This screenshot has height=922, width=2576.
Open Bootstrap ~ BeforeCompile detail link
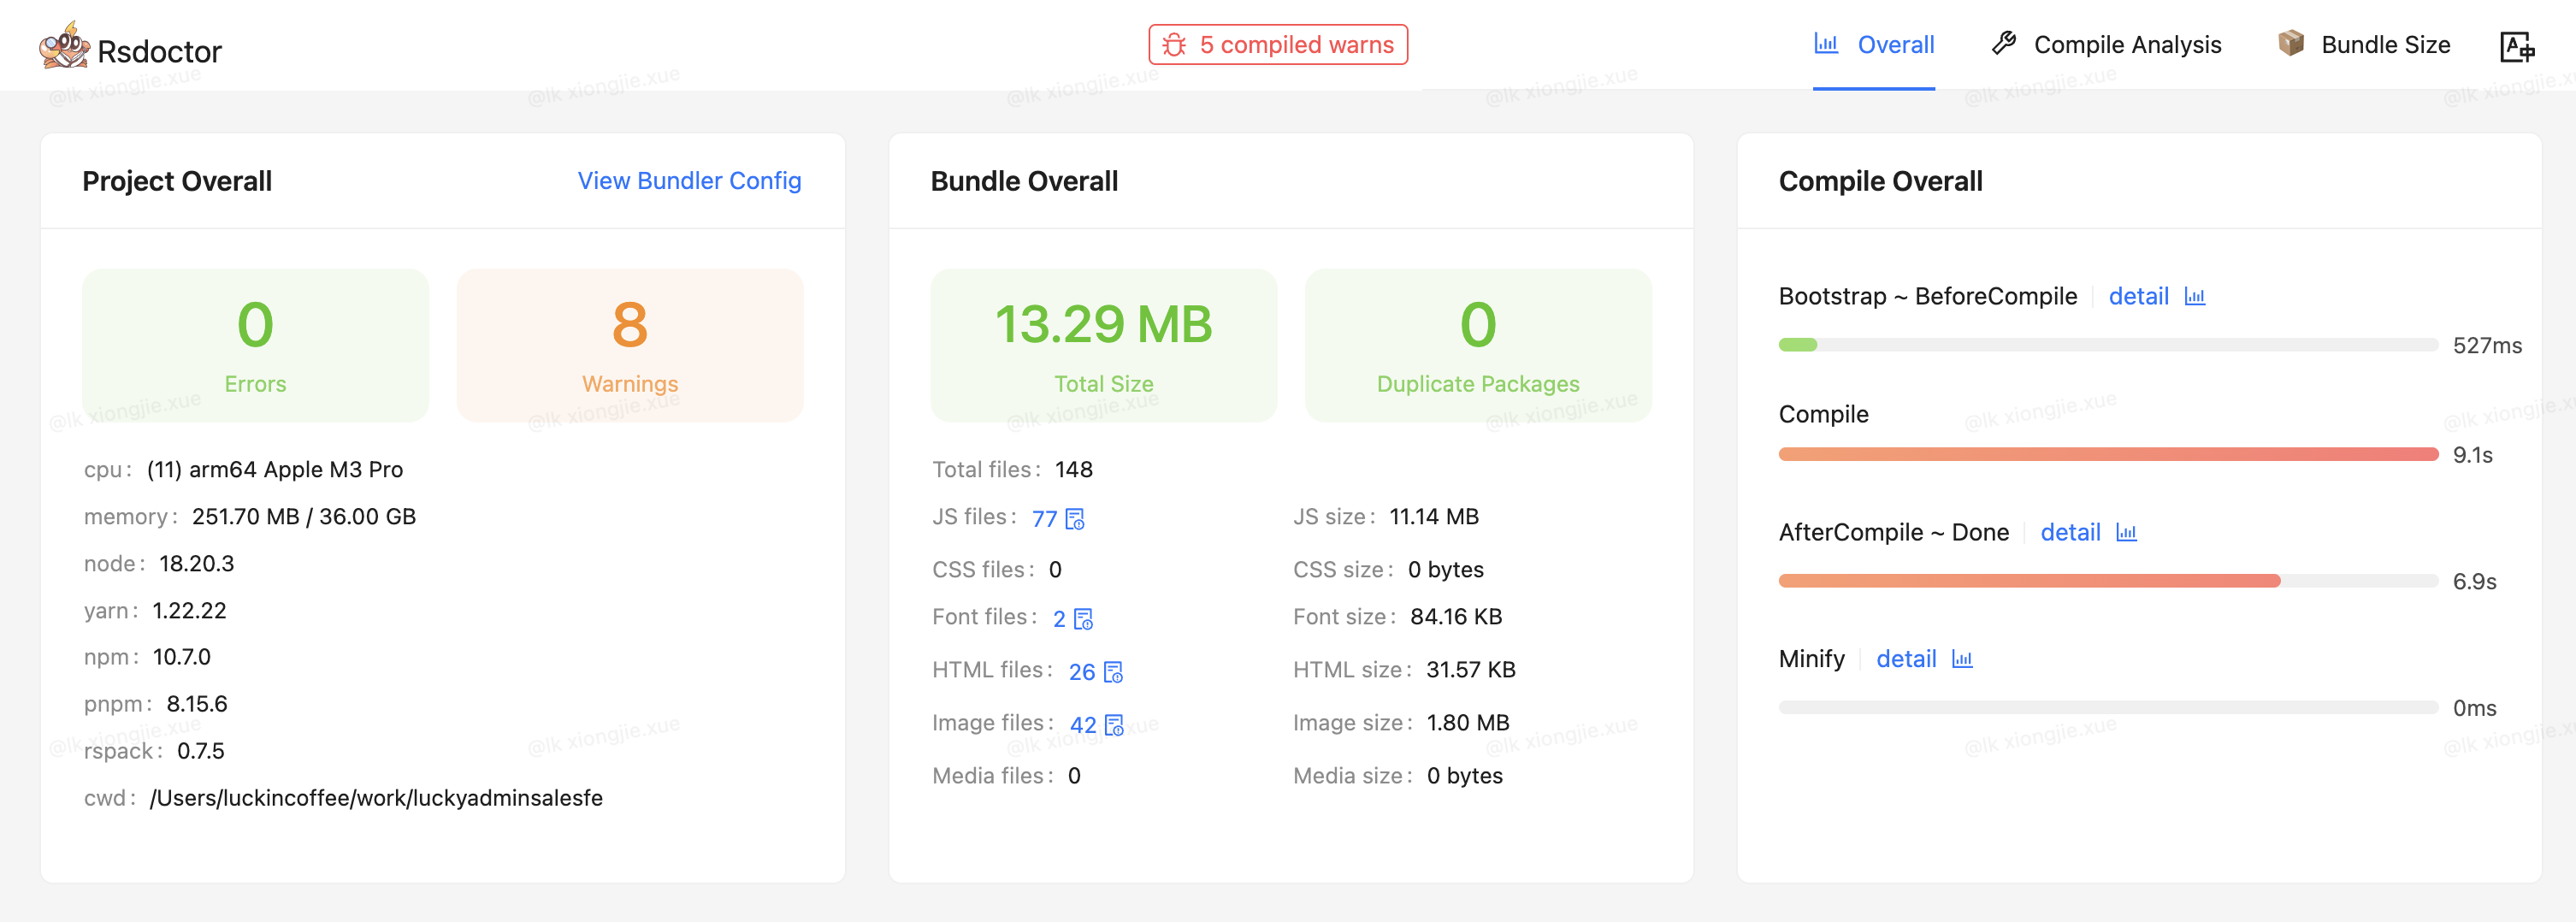tap(2138, 297)
